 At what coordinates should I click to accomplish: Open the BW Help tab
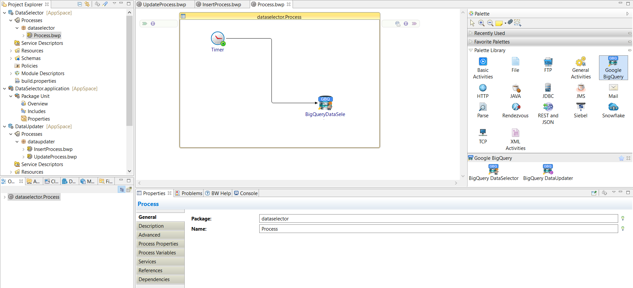click(218, 193)
